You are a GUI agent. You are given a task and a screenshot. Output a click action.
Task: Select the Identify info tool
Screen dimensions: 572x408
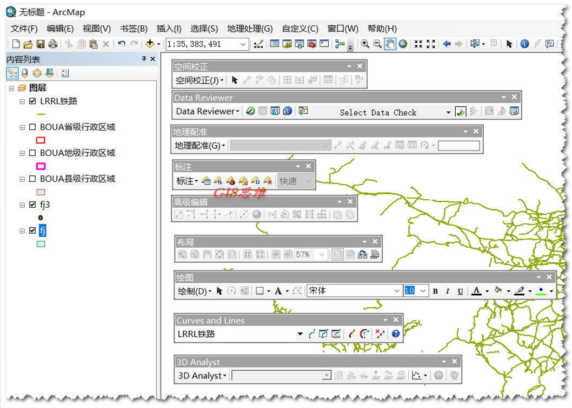coord(524,44)
